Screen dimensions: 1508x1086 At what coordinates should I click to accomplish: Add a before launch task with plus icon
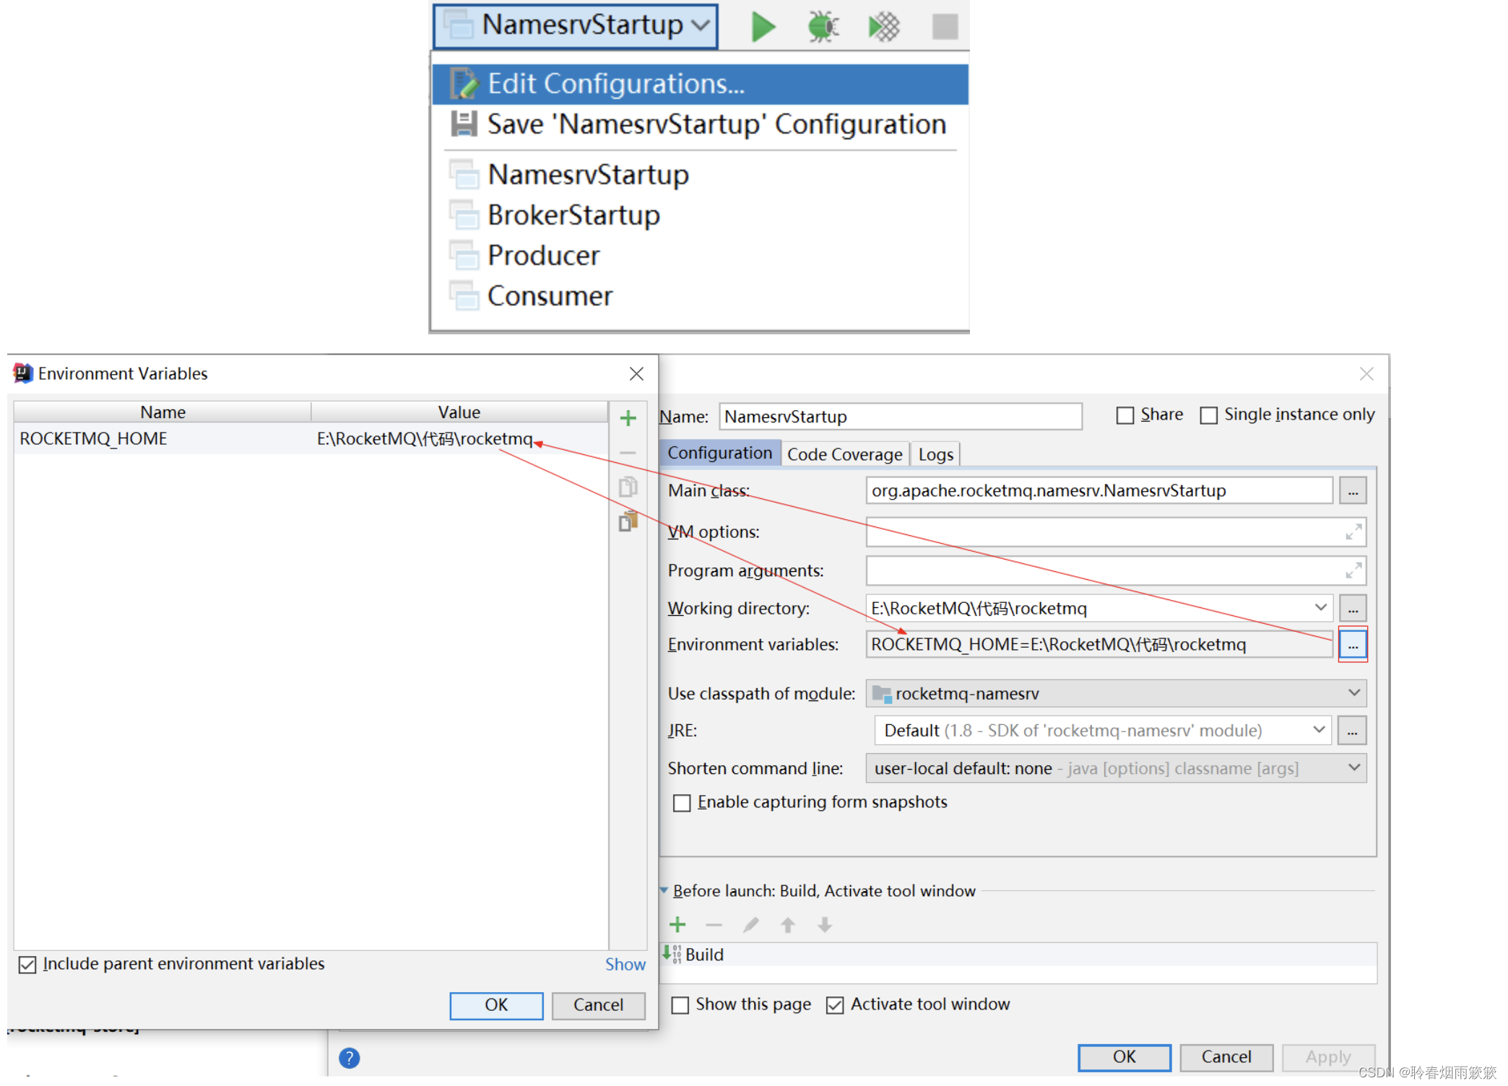click(677, 925)
